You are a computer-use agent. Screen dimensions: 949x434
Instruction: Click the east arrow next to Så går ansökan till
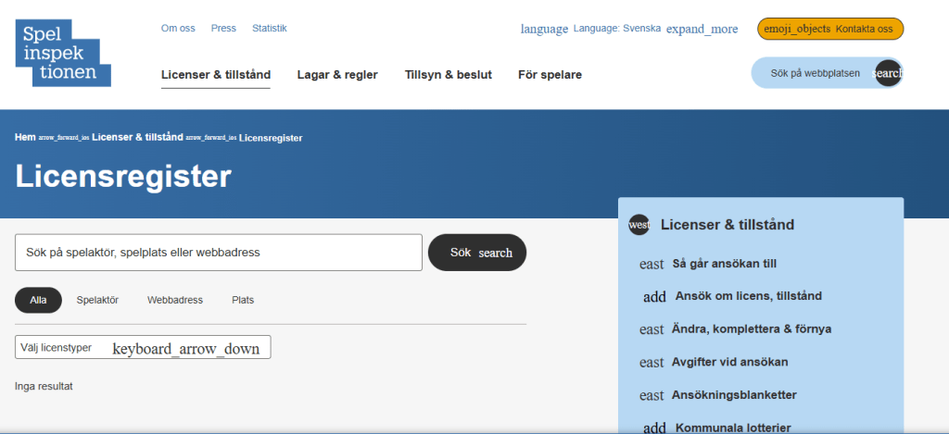[x=652, y=264]
